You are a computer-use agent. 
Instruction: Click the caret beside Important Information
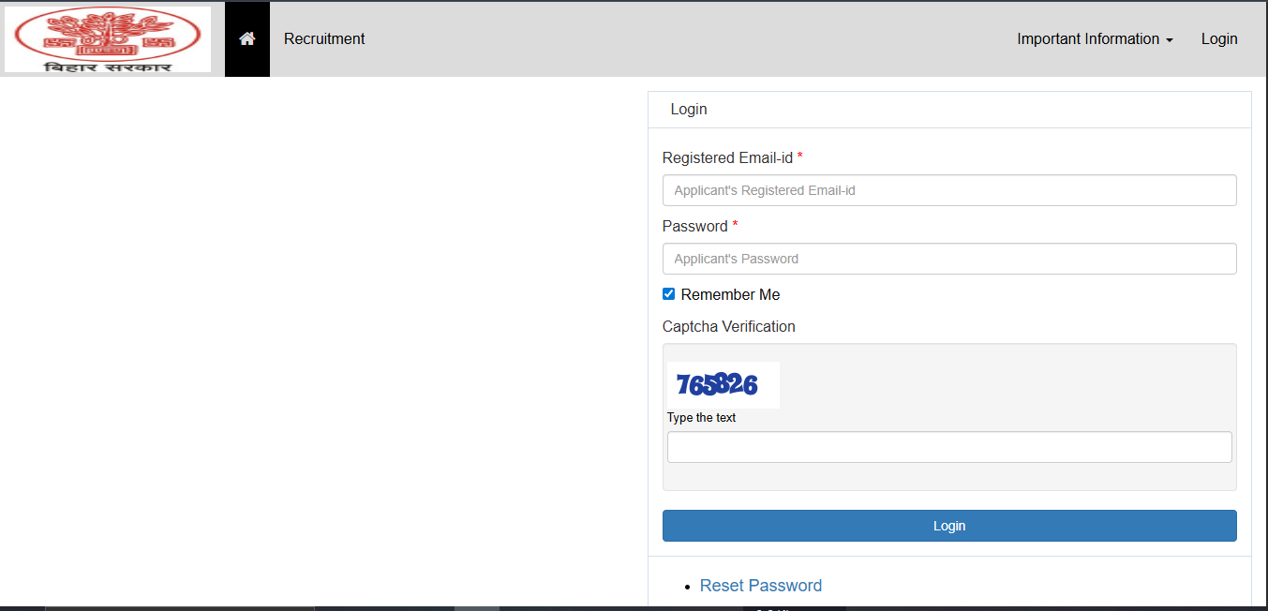(x=1169, y=40)
